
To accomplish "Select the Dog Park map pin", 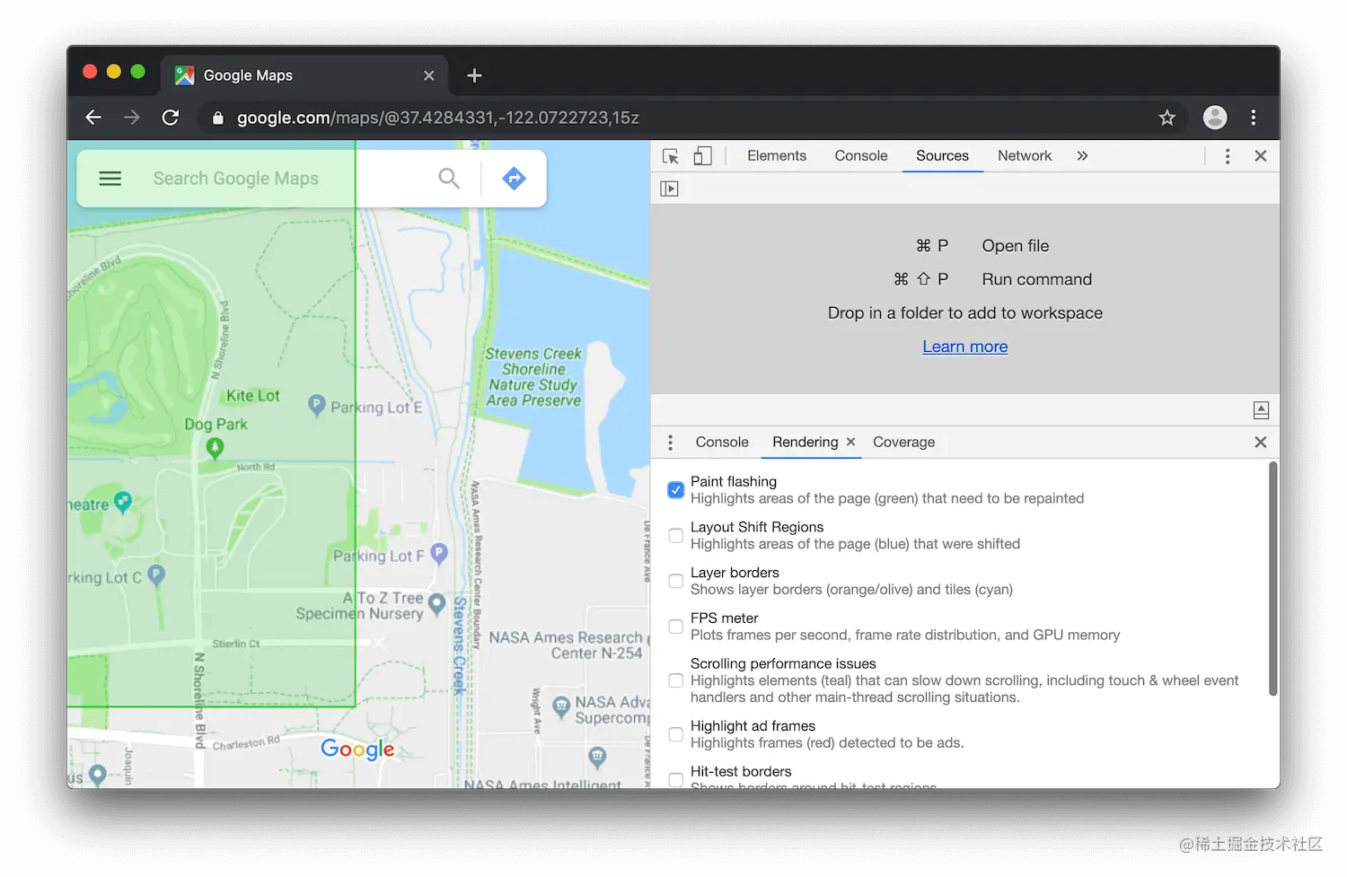I will point(215,447).
